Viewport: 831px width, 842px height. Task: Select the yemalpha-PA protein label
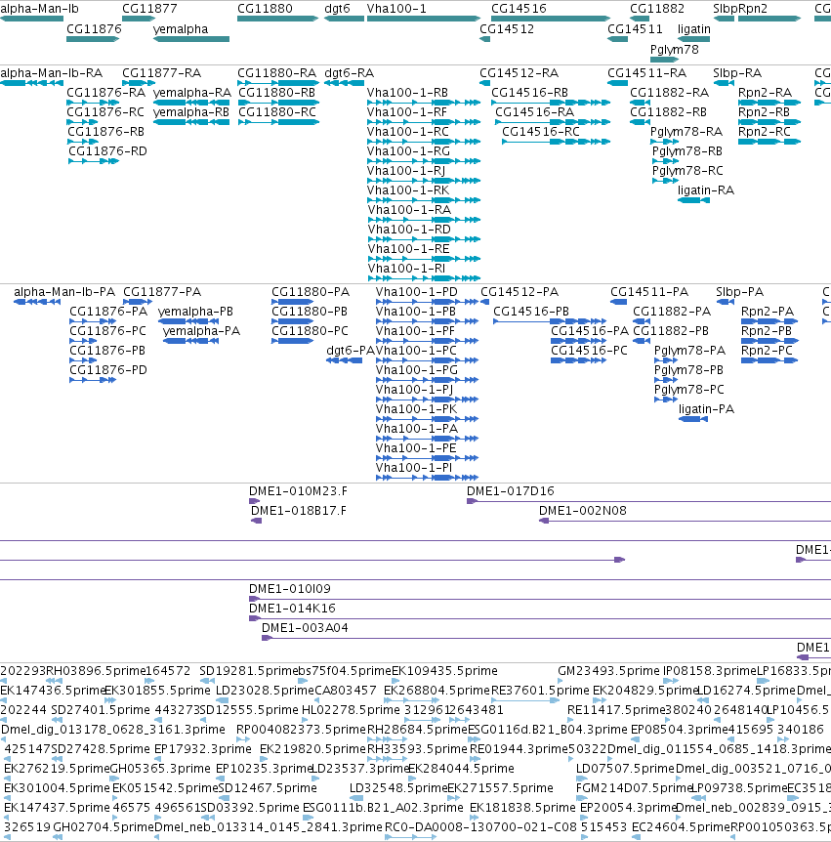[201, 331]
